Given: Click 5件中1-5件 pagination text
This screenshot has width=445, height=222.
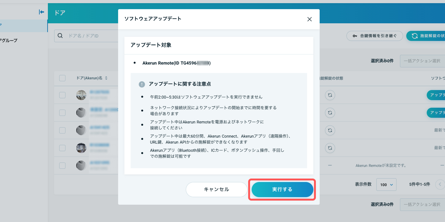Looking at the screenshot, I should coord(419,185).
